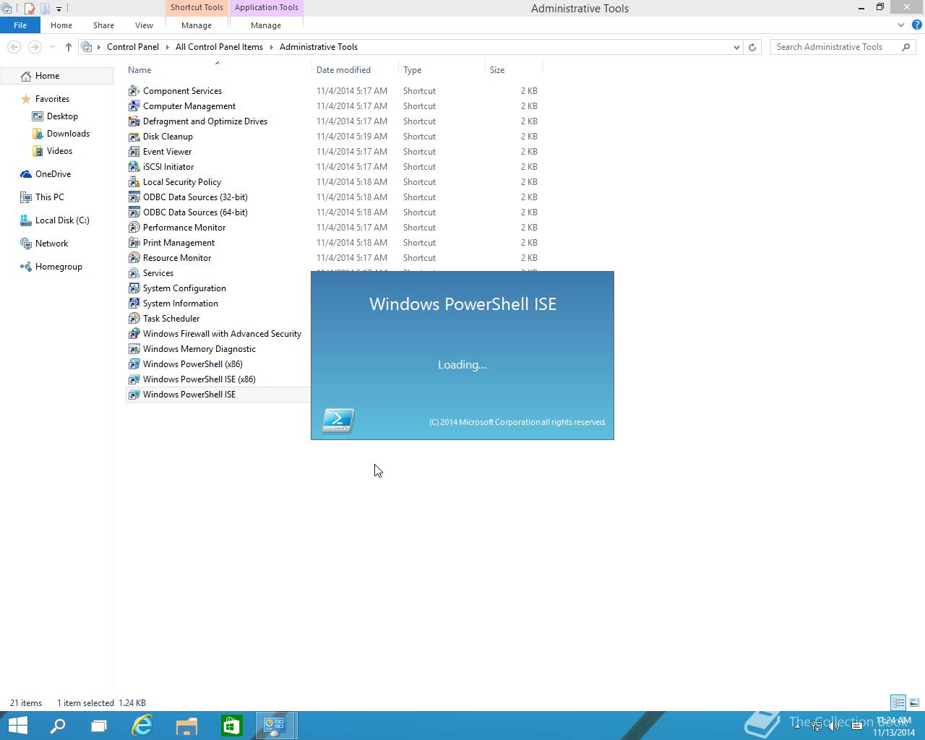This screenshot has width=925, height=740.
Task: Open the View ribbon tab
Action: (144, 25)
